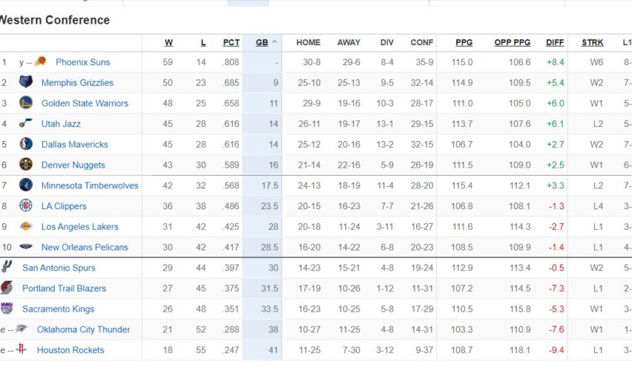The height and width of the screenshot is (379, 632).
Task: Sort by PPG column header
Action: (463, 43)
